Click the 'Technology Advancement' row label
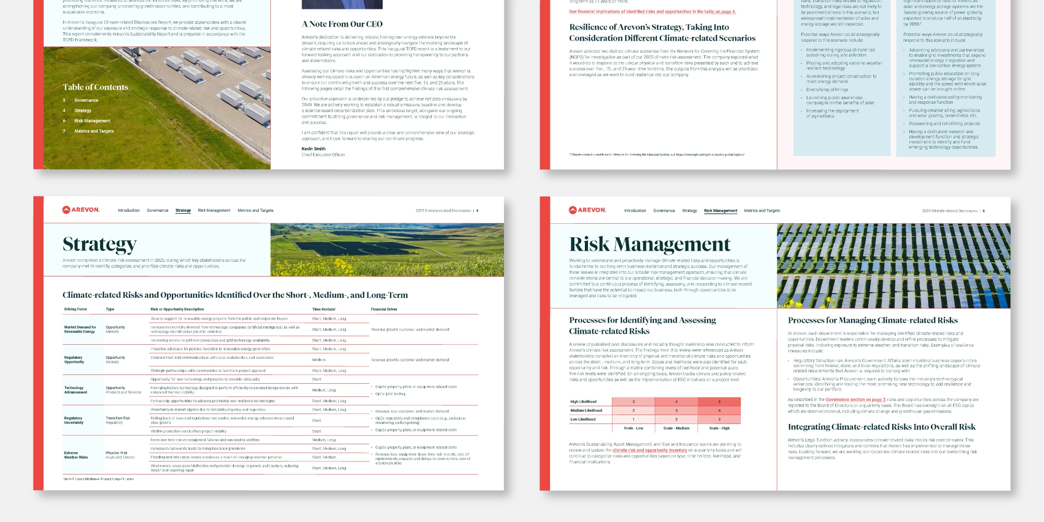This screenshot has width=1044, height=522. tap(76, 390)
